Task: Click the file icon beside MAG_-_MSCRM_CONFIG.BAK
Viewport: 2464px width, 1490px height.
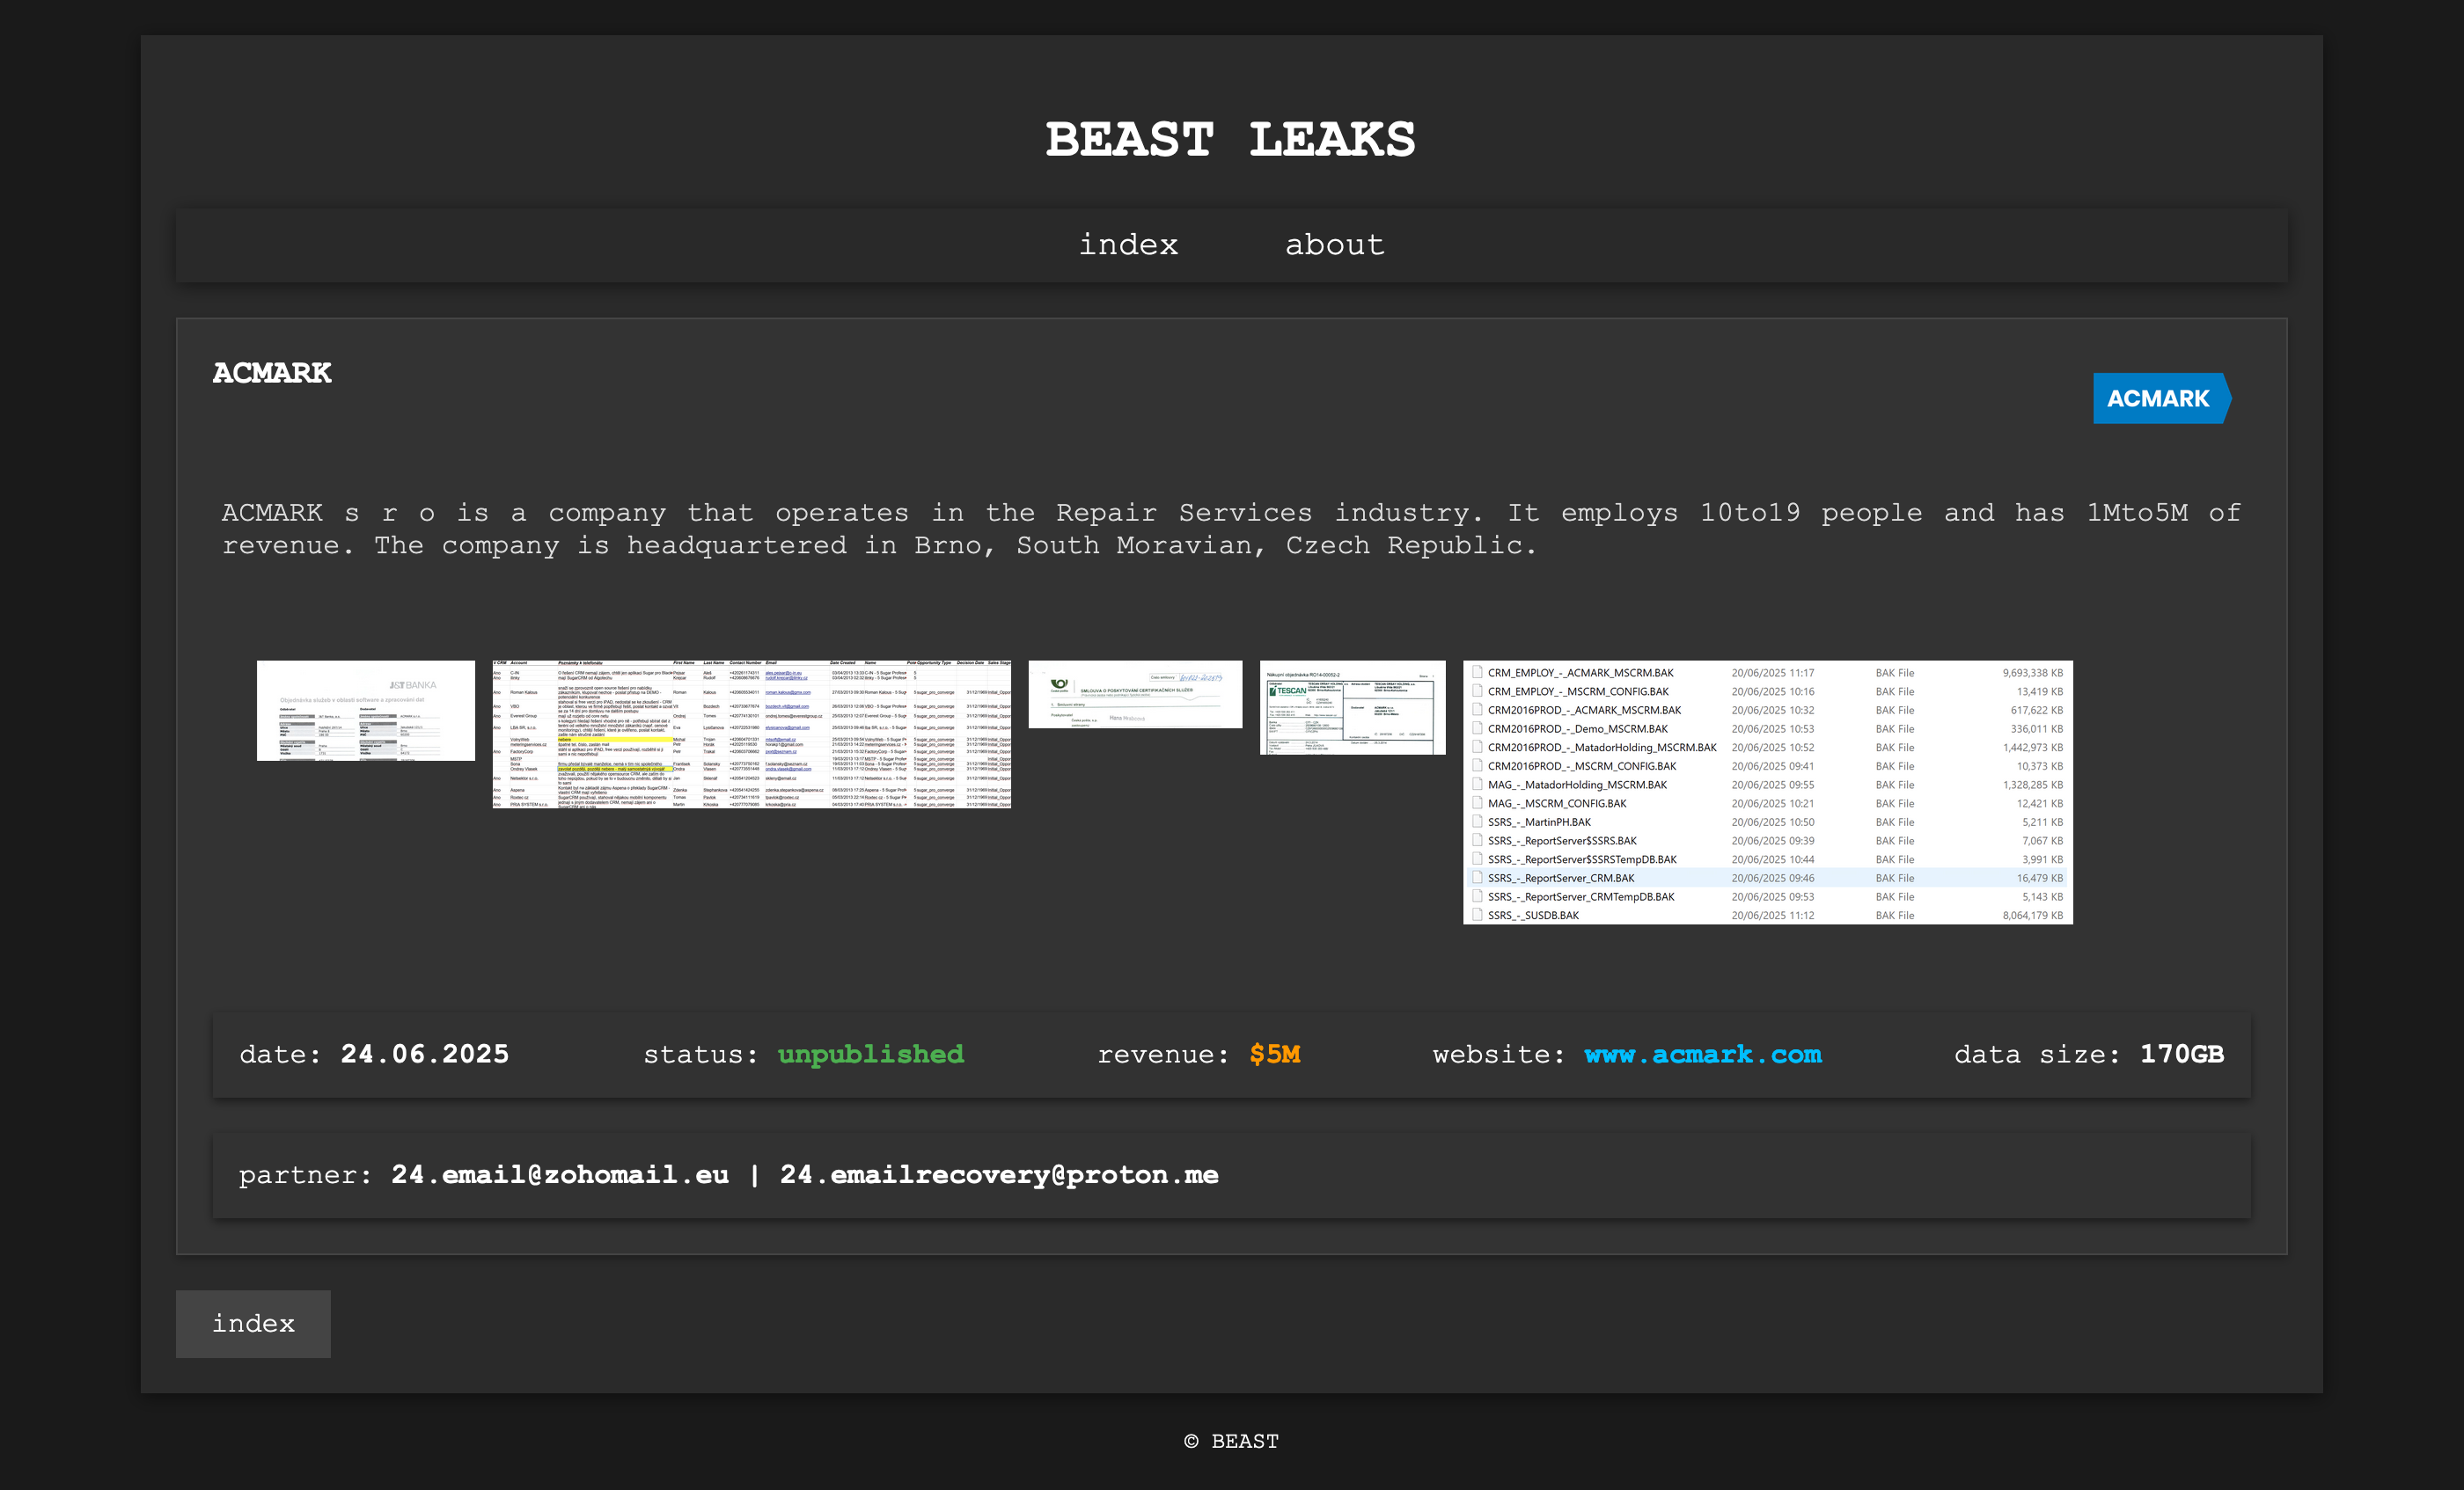Action: [1477, 802]
